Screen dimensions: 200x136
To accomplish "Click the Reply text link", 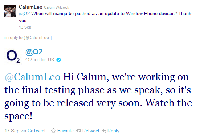I will pyautogui.click(x=113, y=131).
